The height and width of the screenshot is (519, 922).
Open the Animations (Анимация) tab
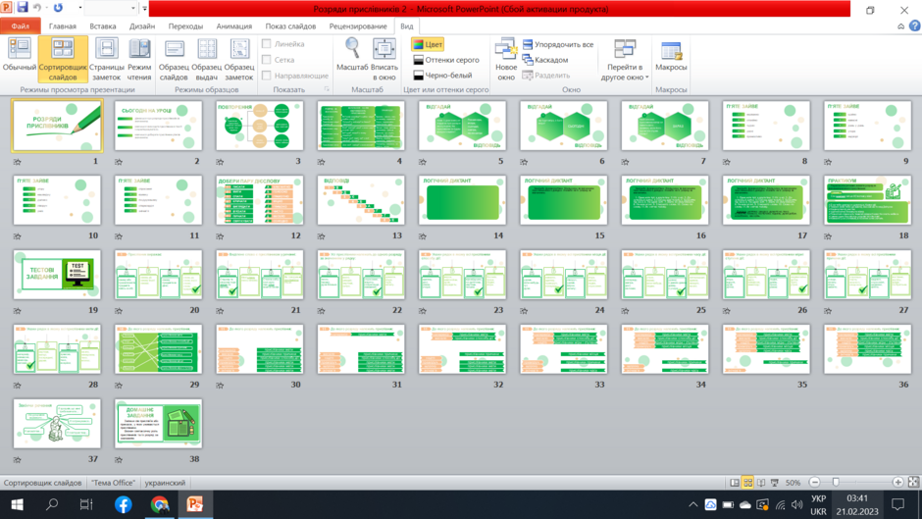(234, 26)
